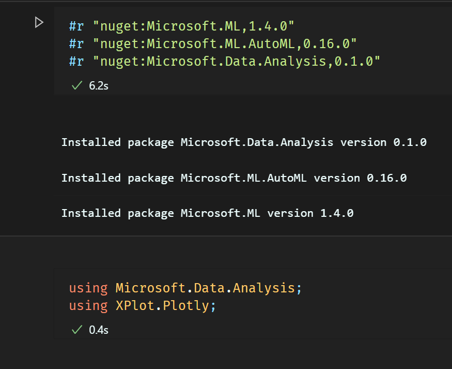The image size is (452, 369).
Task: Select the Installed package Microsoft.ML.AutoML output line
Action: tap(234, 178)
